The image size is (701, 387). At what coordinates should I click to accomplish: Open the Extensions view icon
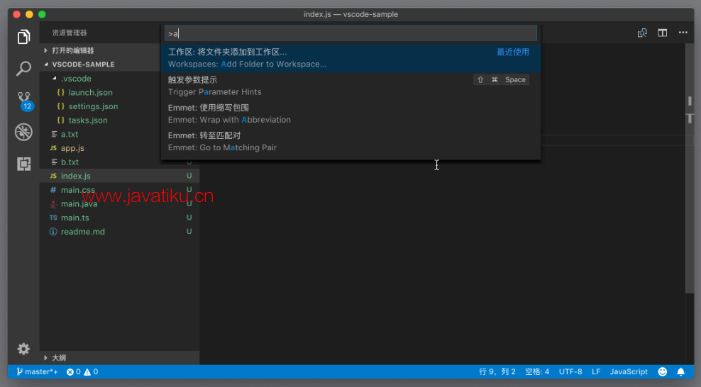23,164
